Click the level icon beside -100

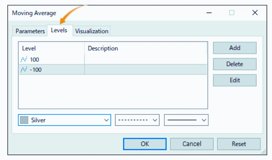[24, 70]
